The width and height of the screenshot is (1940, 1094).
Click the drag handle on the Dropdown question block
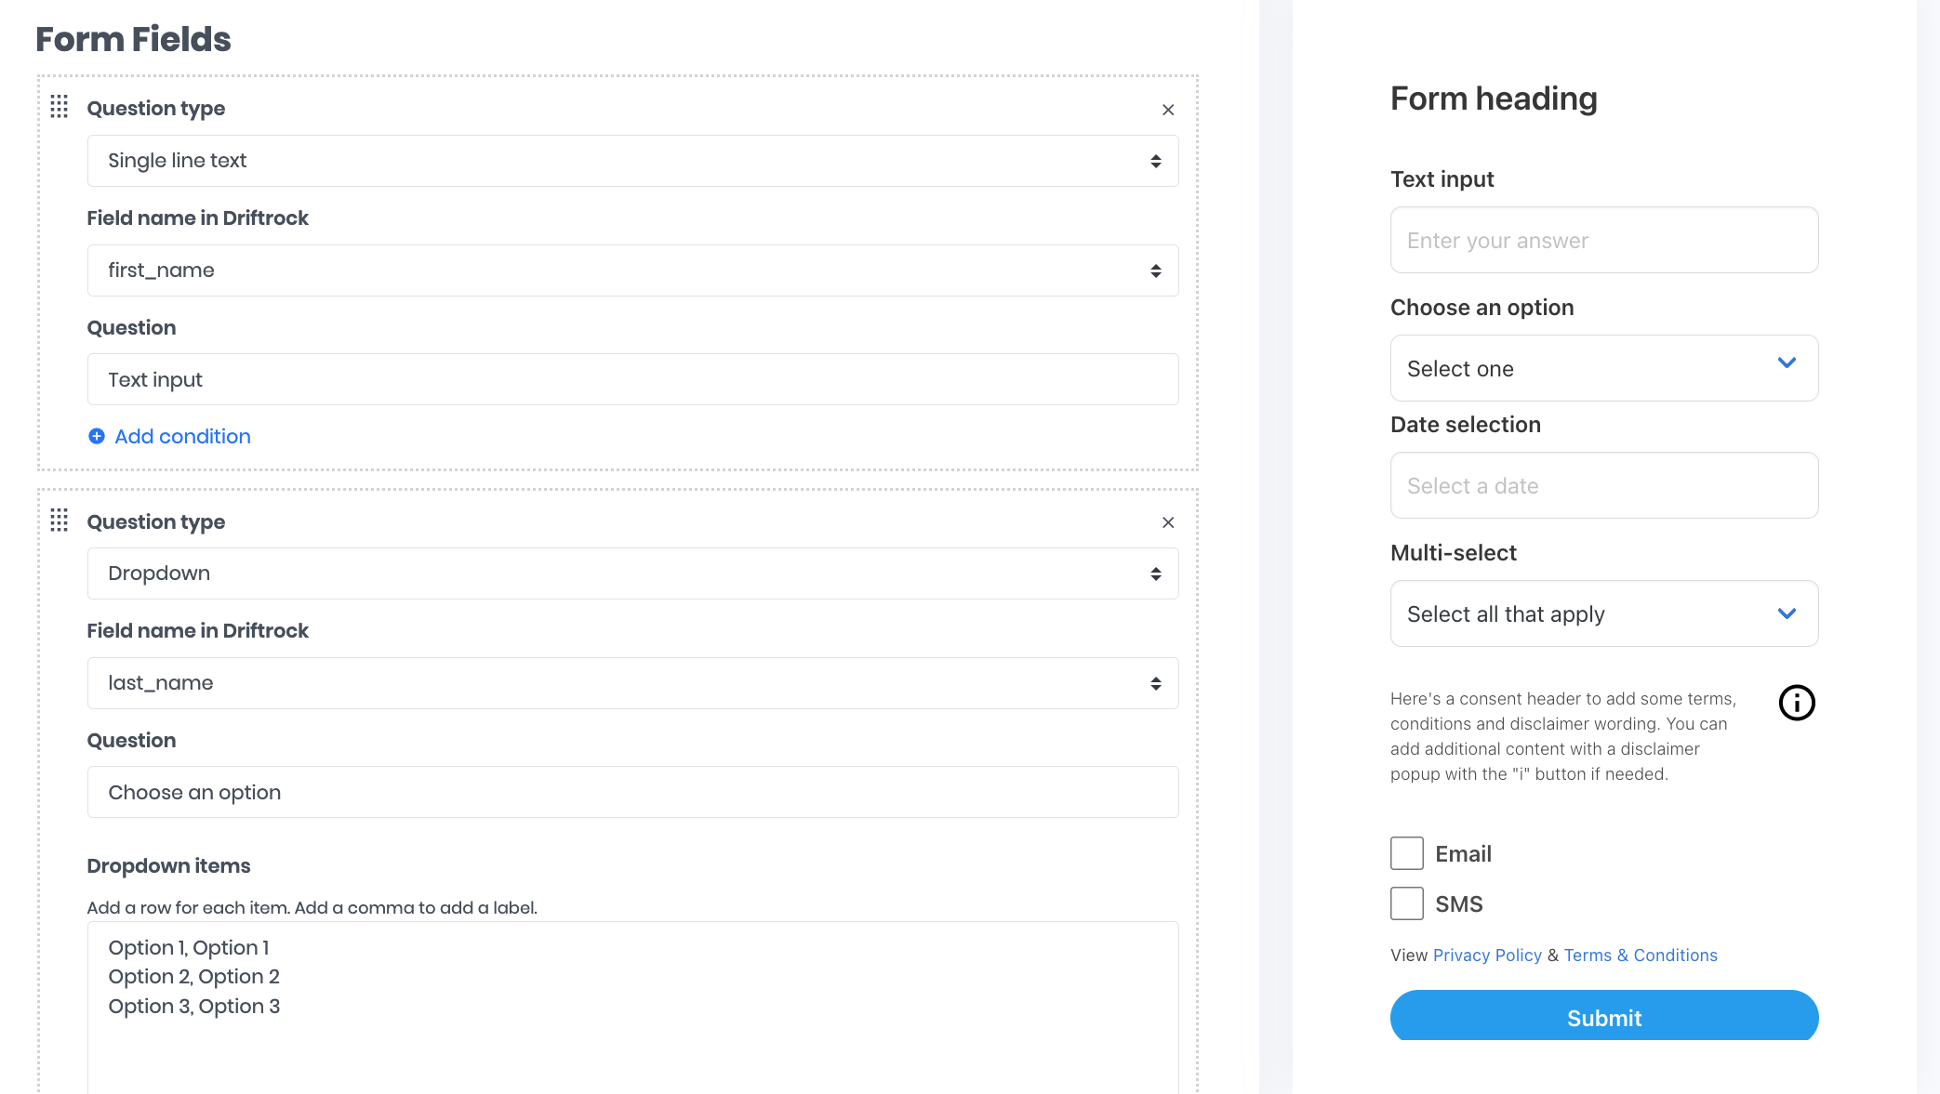pyautogui.click(x=59, y=521)
